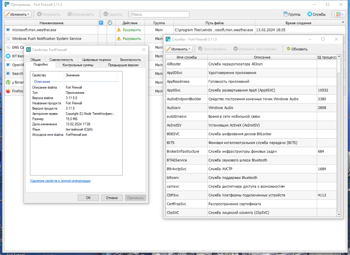Click the Windows Push Notification System Service icon
Image resolution: width=350 pixels, height=255 pixels.
8,39
